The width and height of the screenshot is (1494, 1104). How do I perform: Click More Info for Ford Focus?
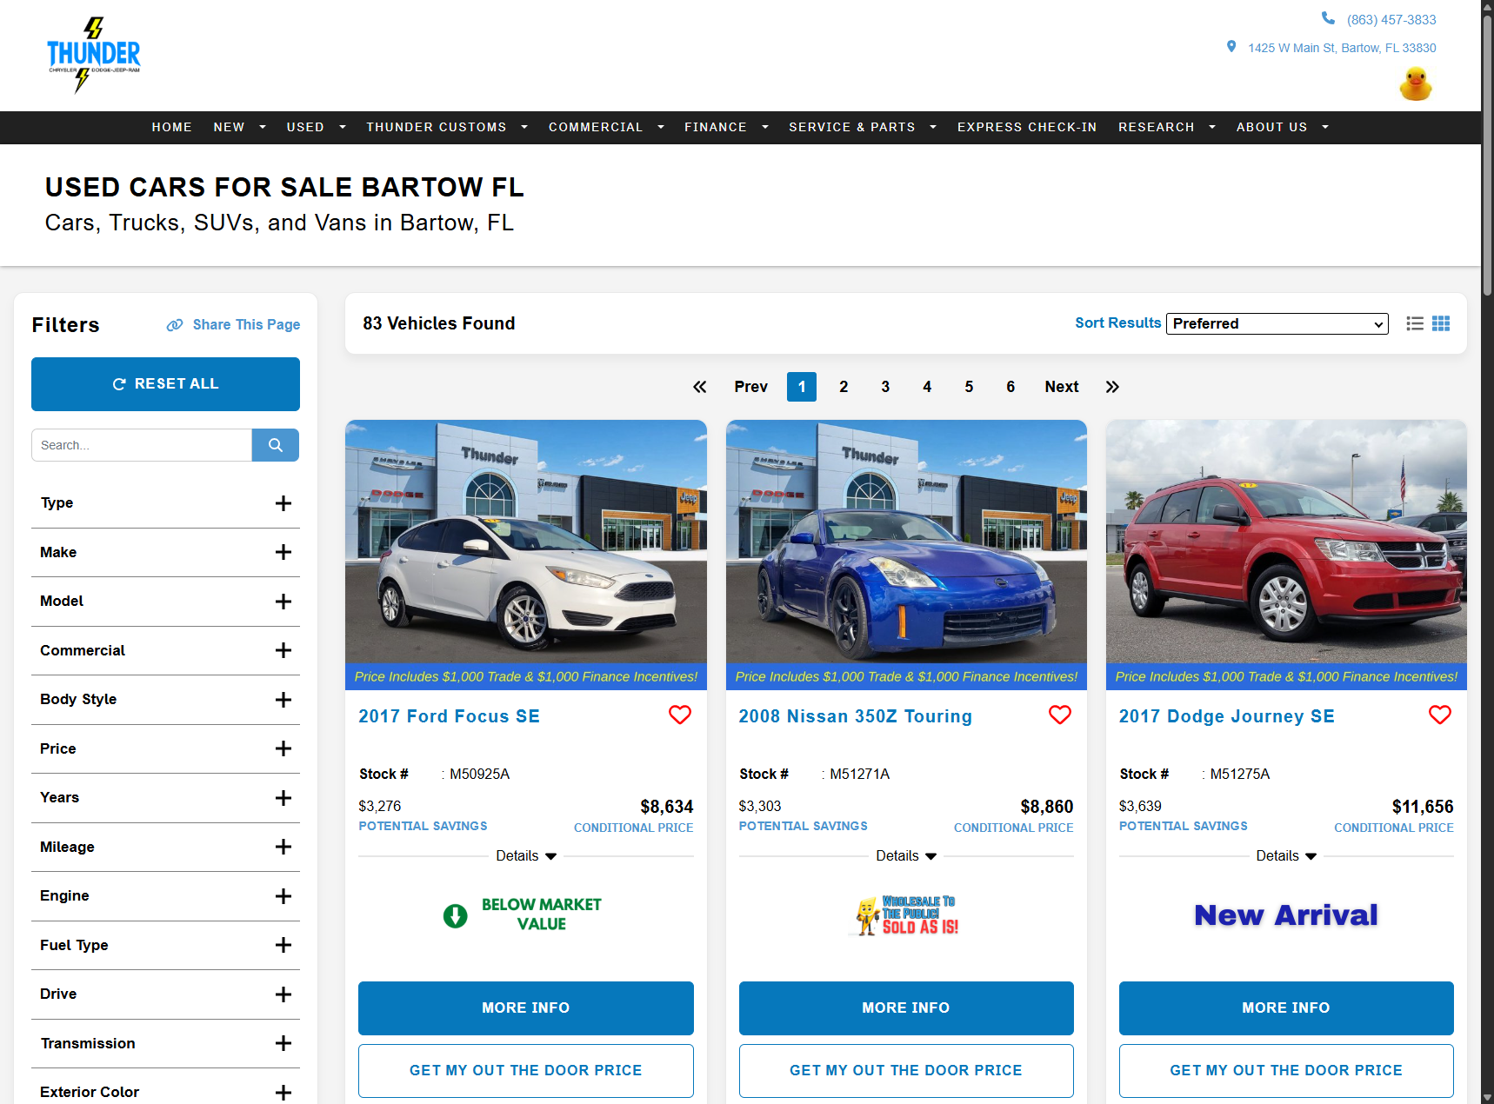pos(525,1008)
